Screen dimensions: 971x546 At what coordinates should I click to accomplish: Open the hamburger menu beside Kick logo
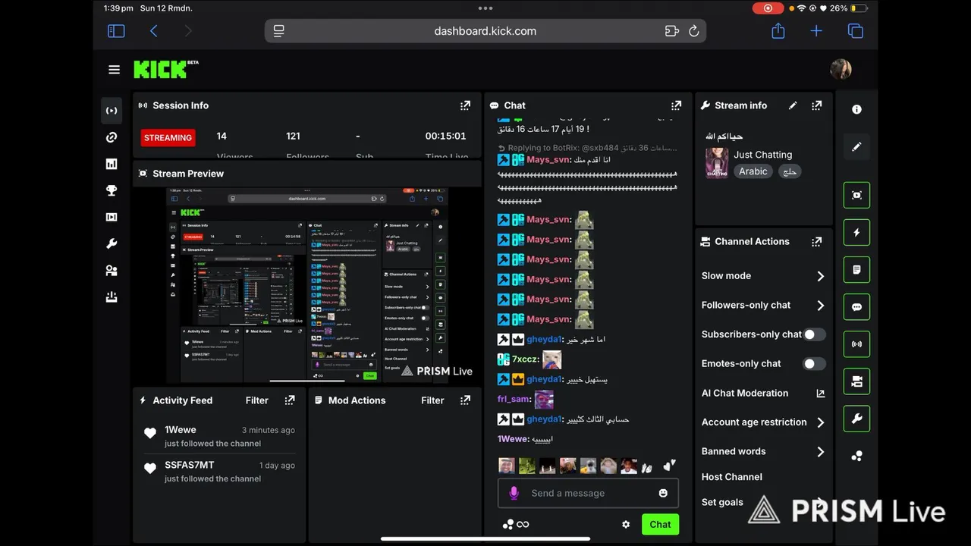(x=114, y=70)
